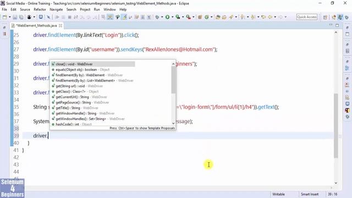The width and height of the screenshot is (352, 198).
Task: Open the Refactor menu
Action: [40, 9]
